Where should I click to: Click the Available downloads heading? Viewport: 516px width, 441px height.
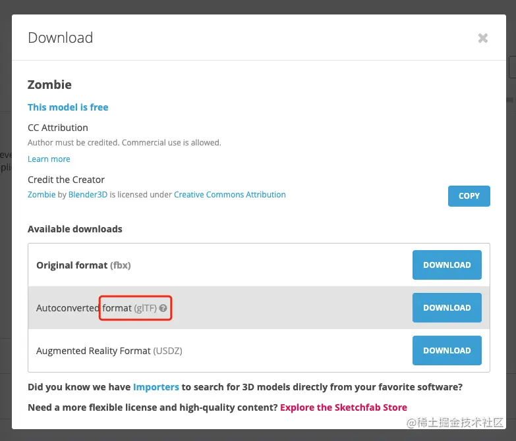click(74, 229)
